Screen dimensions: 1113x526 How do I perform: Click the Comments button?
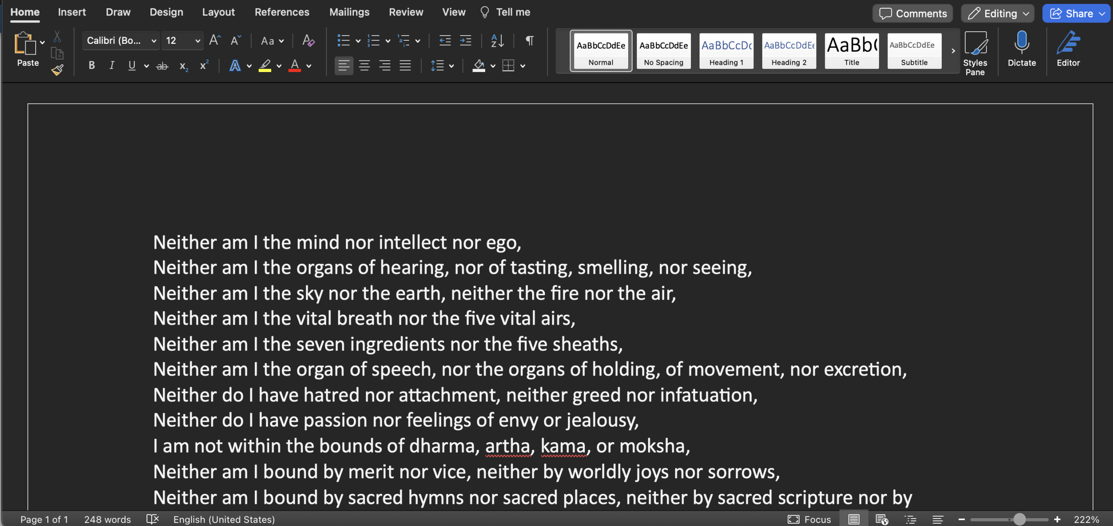[912, 13]
